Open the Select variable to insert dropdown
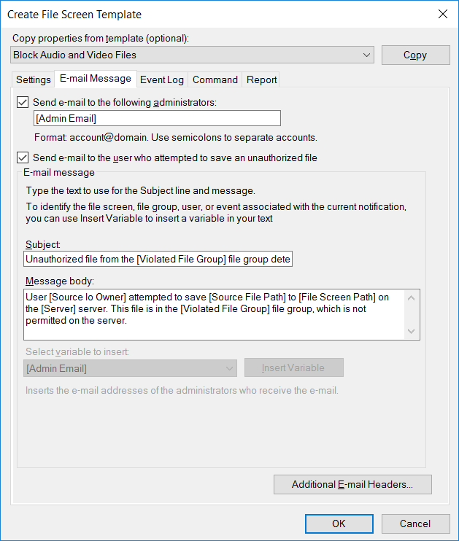The image size is (459, 541). click(x=130, y=368)
